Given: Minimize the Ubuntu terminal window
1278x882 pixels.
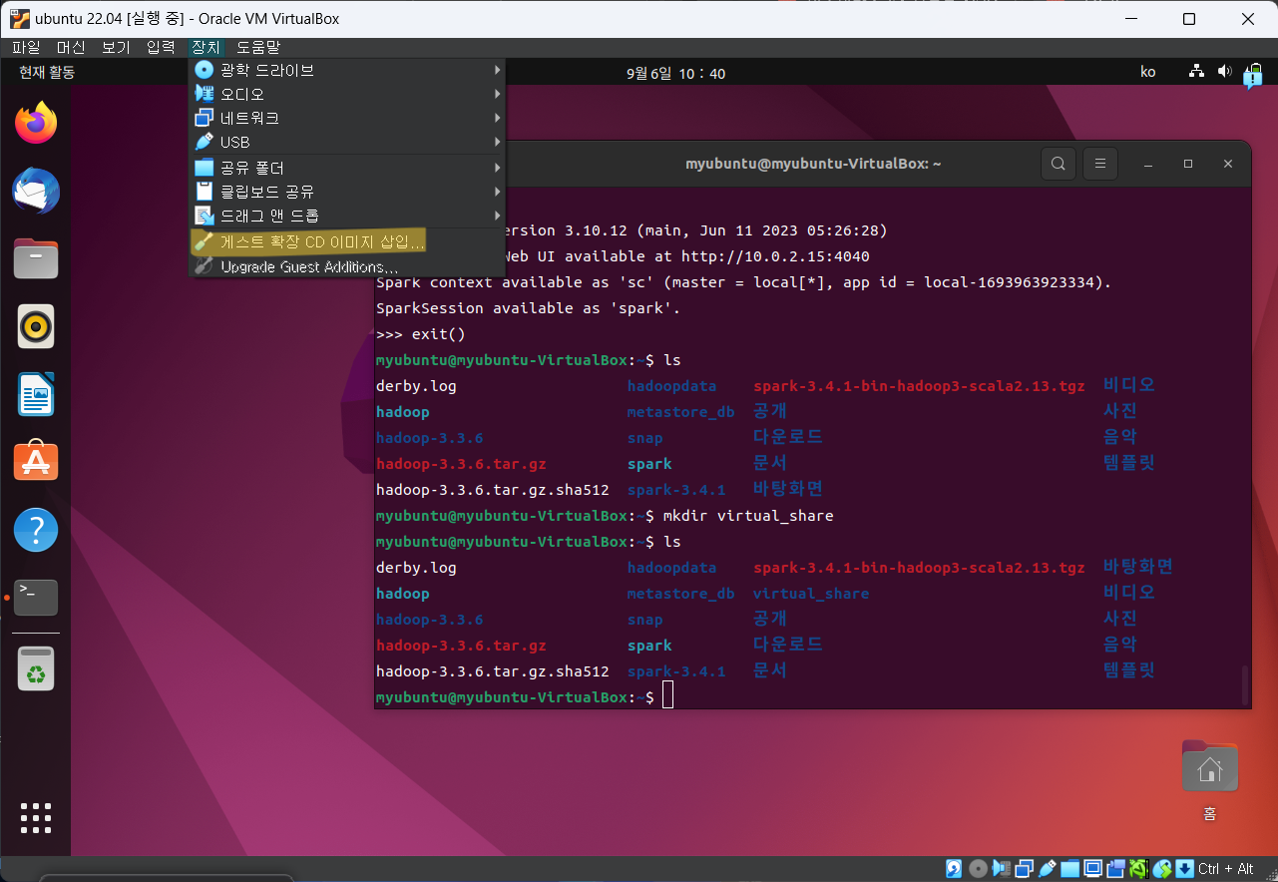Looking at the screenshot, I should (1148, 164).
